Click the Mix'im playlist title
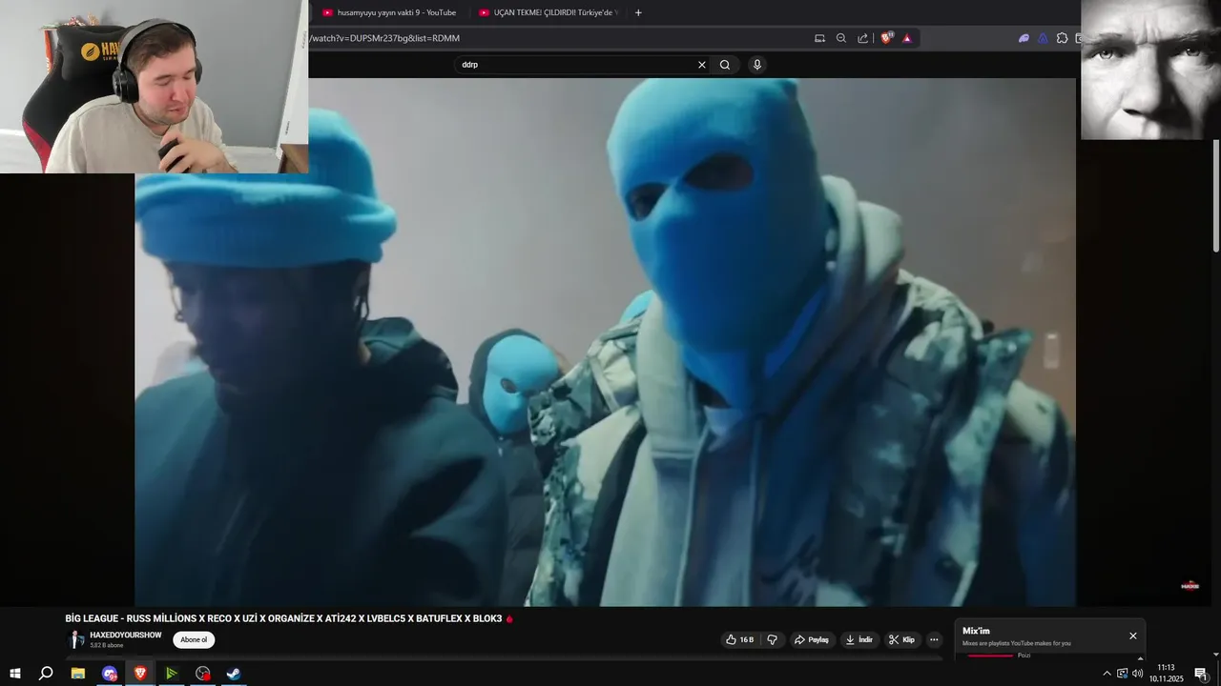The image size is (1221, 686). pyautogui.click(x=976, y=631)
